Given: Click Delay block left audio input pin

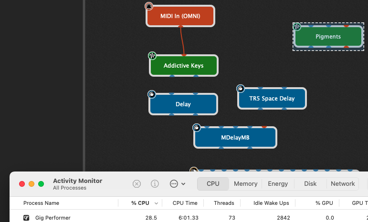Looking at the screenshot, I should [x=171, y=93].
